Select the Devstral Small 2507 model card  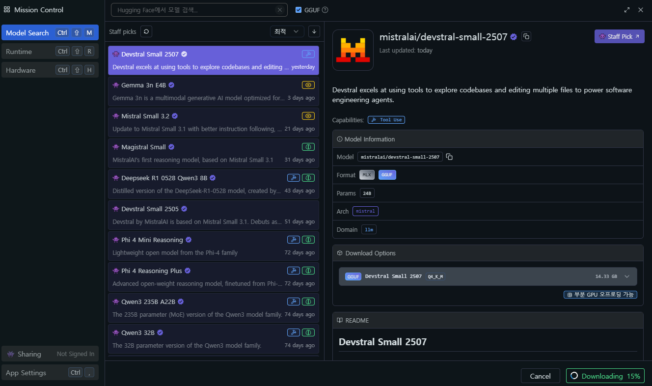coord(214,60)
